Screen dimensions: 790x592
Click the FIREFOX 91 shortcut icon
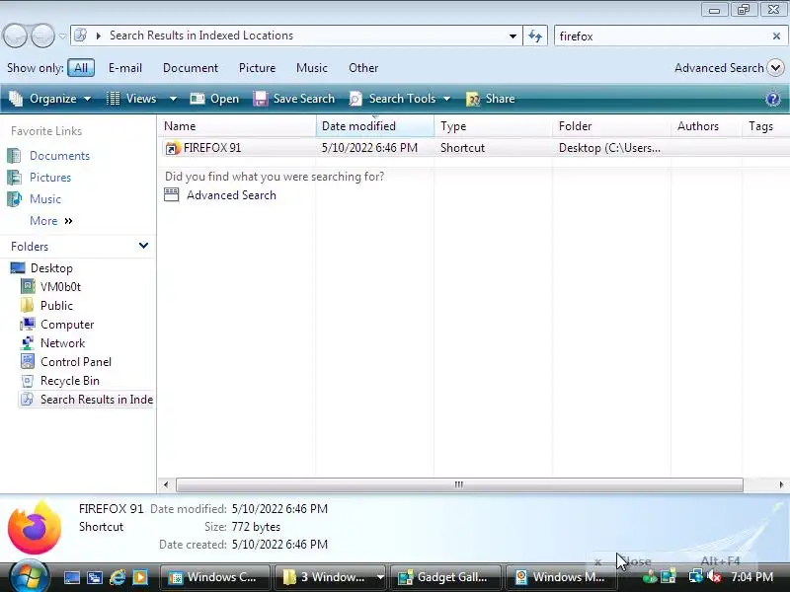172,148
